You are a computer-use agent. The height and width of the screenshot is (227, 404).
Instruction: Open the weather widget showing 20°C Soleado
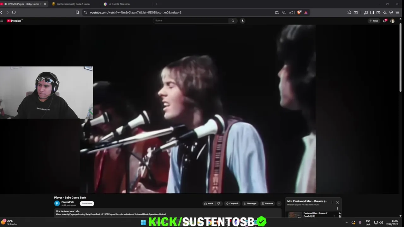click(x=9, y=222)
